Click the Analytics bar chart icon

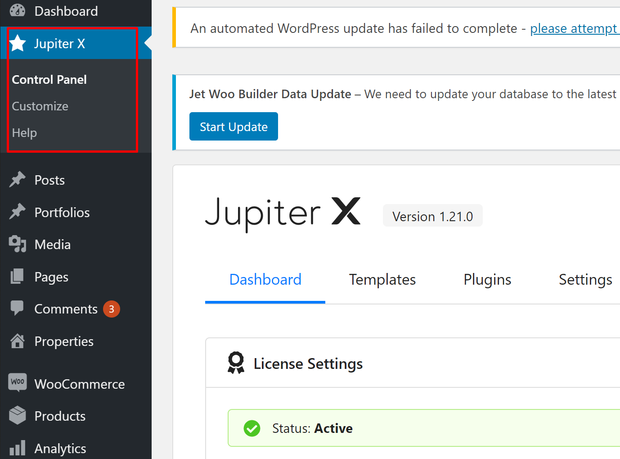[18, 448]
